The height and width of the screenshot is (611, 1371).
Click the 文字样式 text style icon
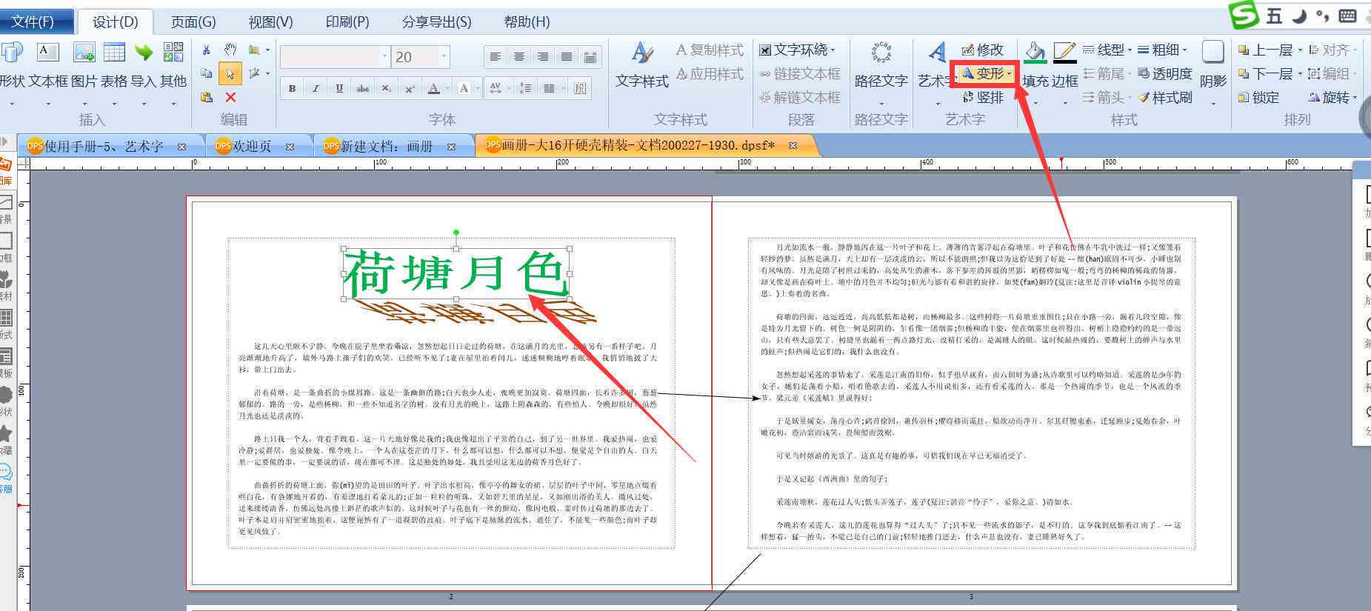pos(641,53)
